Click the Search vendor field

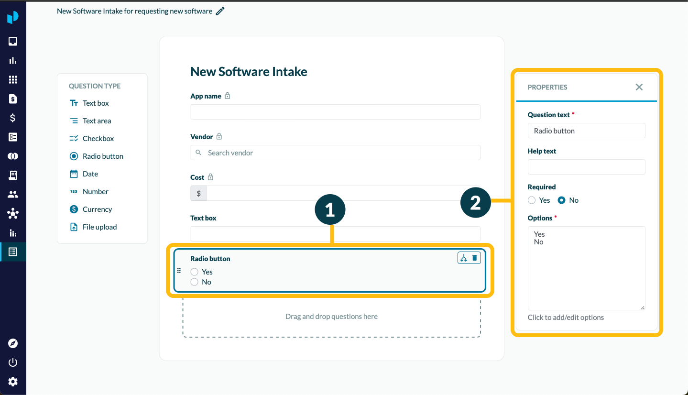pos(335,153)
